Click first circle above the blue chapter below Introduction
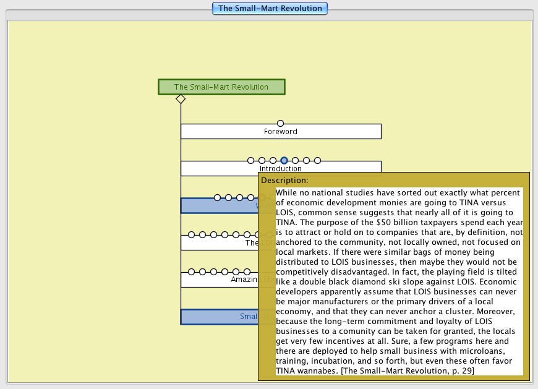The height and width of the screenshot is (389, 538). (x=217, y=198)
